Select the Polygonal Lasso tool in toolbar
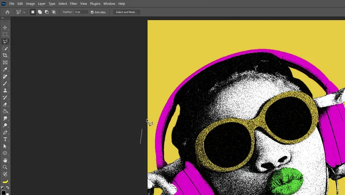 [5, 41]
